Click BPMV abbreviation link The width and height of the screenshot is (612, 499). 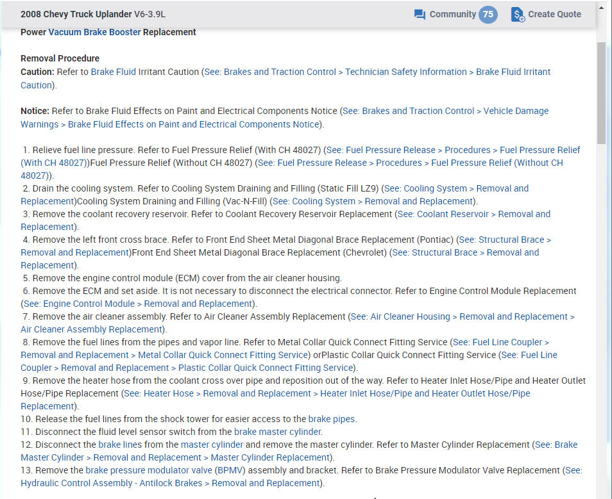tap(230, 471)
